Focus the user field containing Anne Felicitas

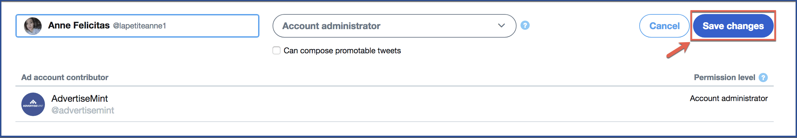137,26
